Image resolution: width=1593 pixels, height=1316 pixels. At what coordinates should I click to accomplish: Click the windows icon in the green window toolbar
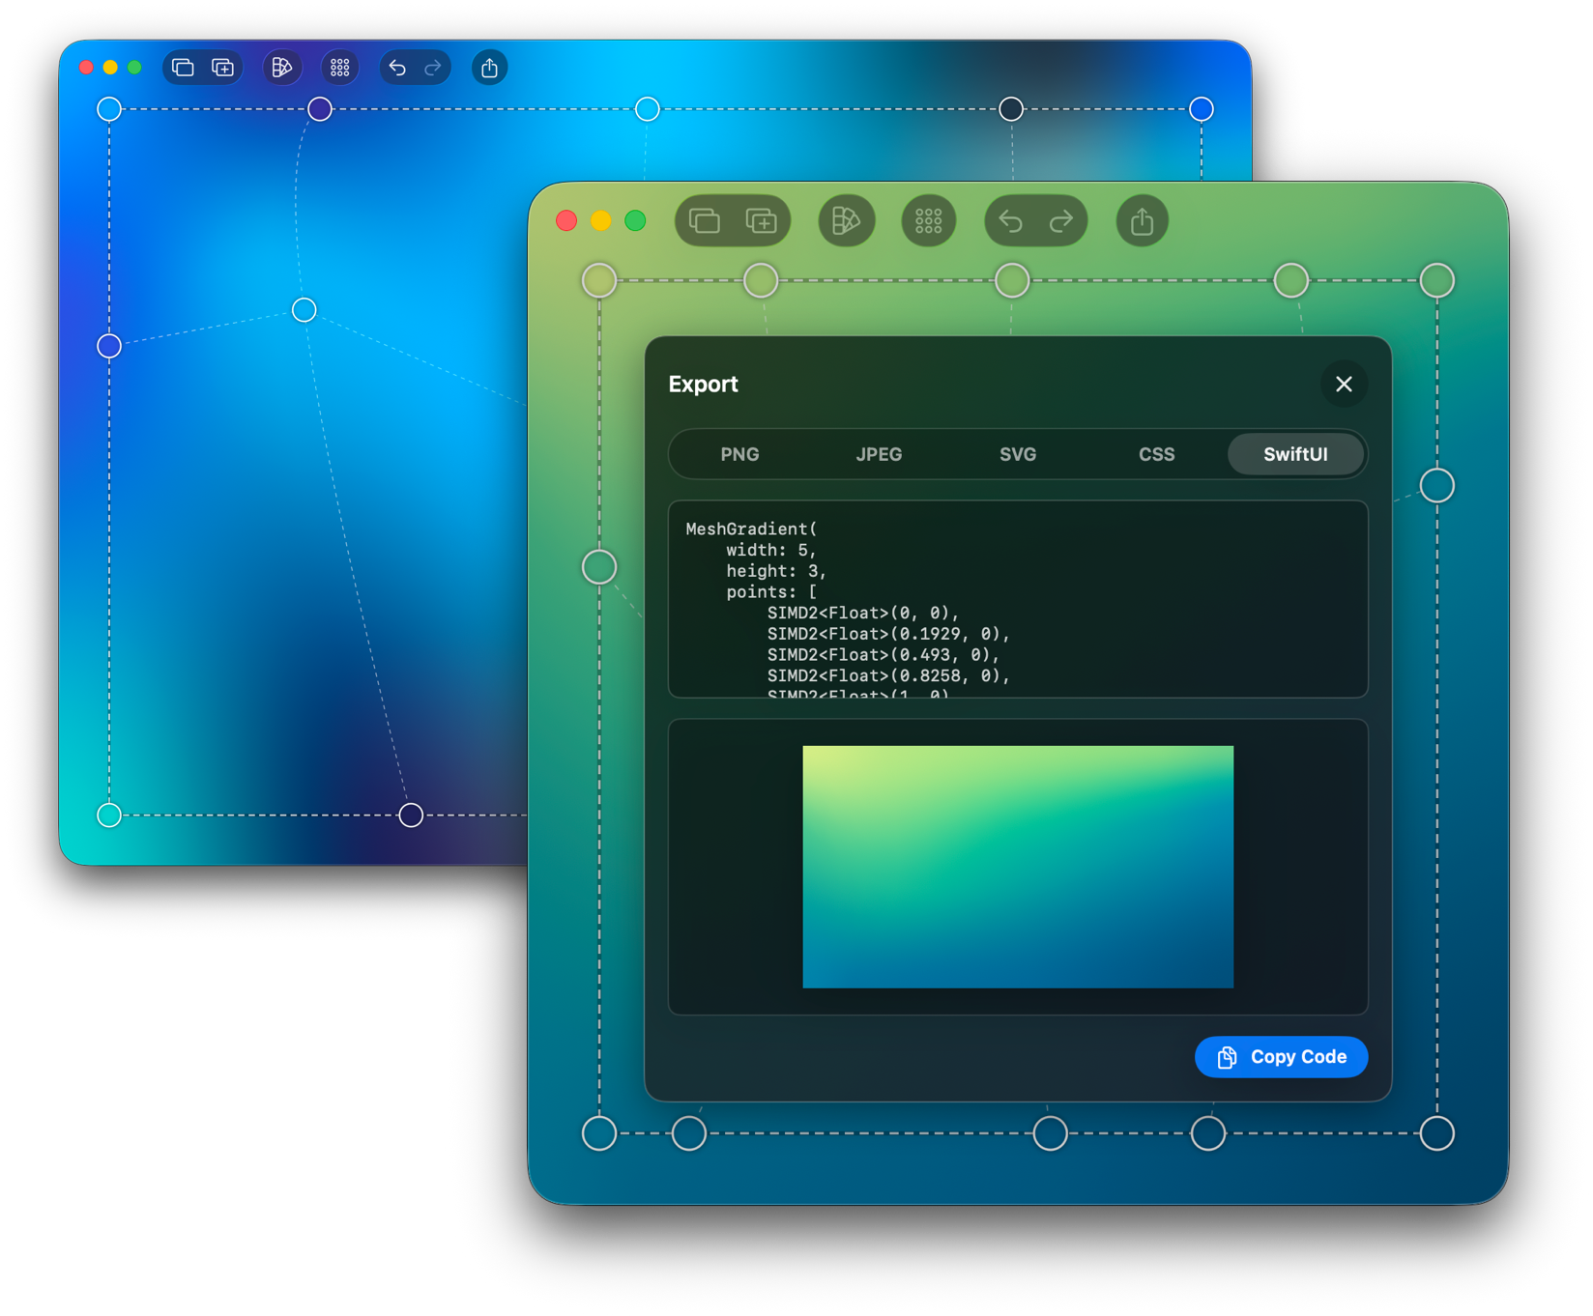(x=704, y=221)
